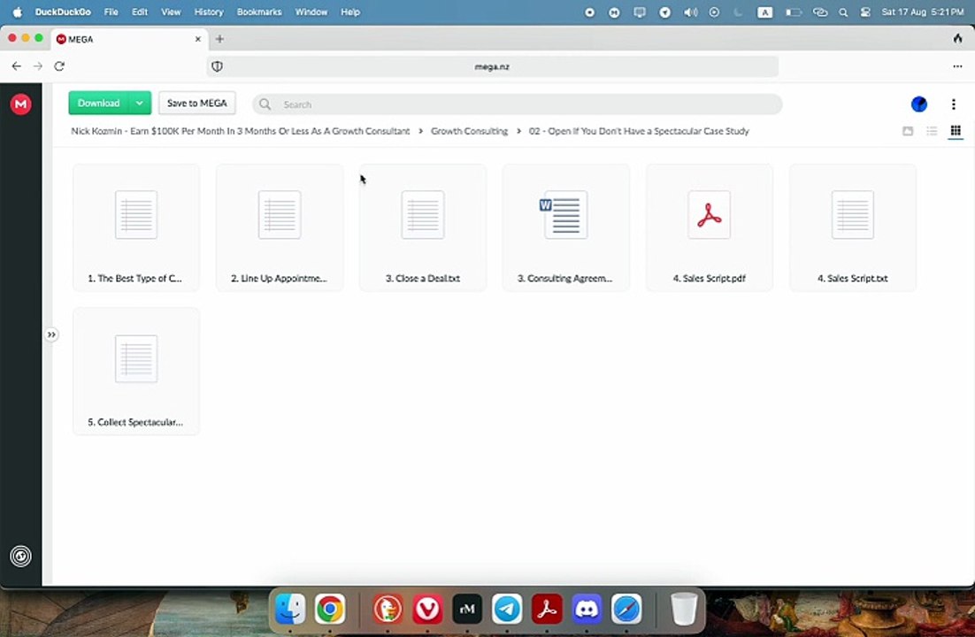Open DuckDuckGo from the Dock
This screenshot has width=975, height=637.
tap(388, 609)
